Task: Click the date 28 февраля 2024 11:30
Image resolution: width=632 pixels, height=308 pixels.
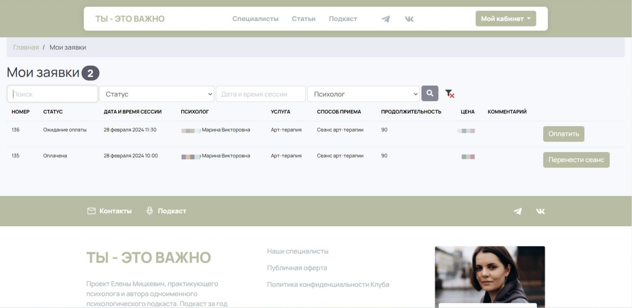Action: coord(130,130)
